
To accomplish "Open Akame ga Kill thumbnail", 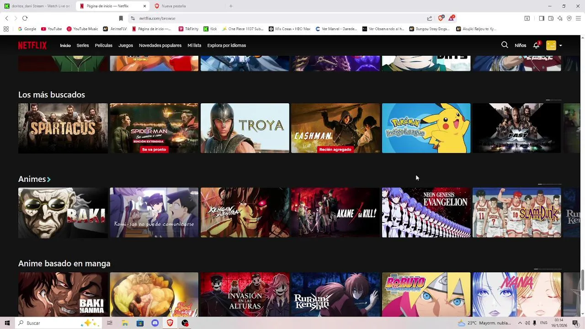I will (x=335, y=212).
